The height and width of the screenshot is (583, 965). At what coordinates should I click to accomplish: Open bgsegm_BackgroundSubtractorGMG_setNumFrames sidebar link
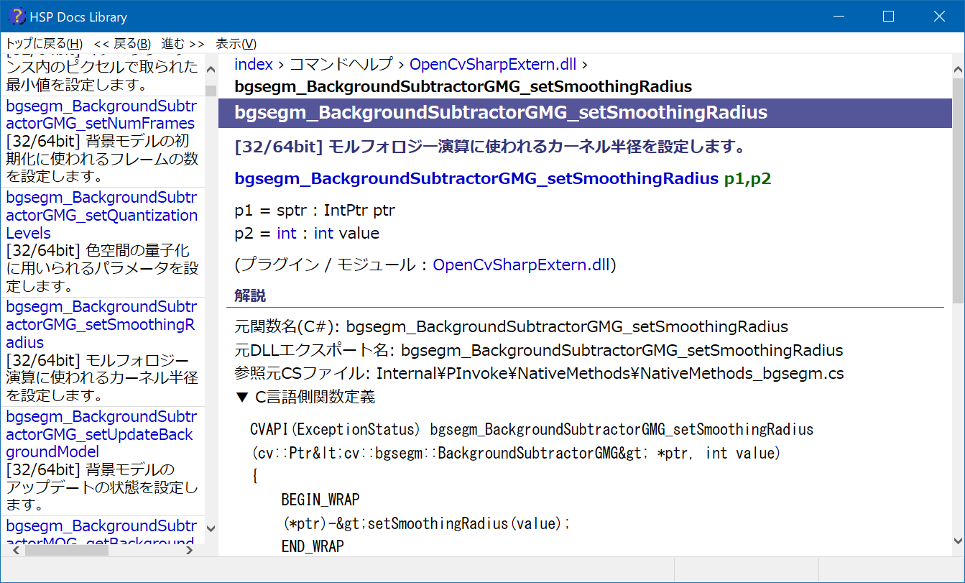pyautogui.click(x=101, y=115)
